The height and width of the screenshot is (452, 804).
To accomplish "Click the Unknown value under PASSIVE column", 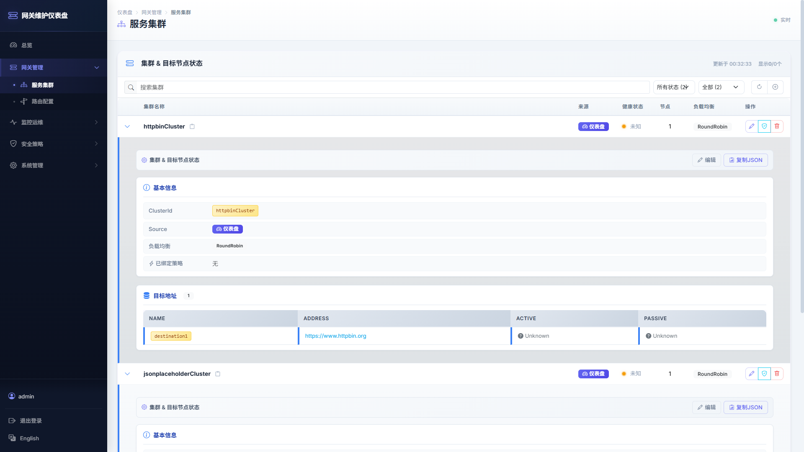I will click(661, 336).
